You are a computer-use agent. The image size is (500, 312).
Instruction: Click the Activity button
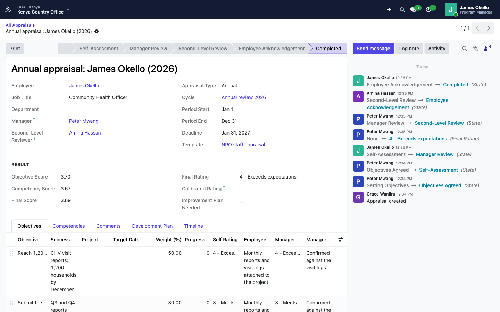[437, 49]
